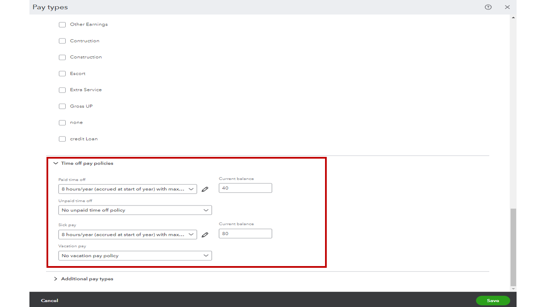Select the Escort pay type
The width and height of the screenshot is (546, 307).
(62, 73)
